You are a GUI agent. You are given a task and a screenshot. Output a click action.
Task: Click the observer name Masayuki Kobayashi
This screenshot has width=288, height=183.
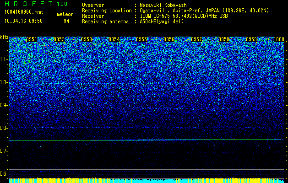[164, 5]
